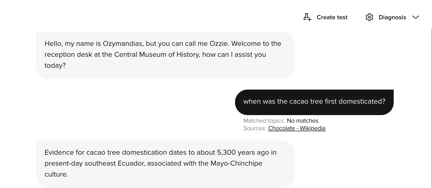The width and height of the screenshot is (432, 188).
Task: Open the down-arrow menu beside Diagnosis
Action: coord(416,17)
